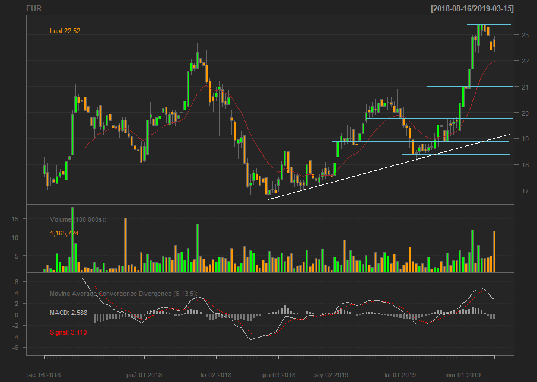
Task: Click the MACD axis label 6
Action: [x=16, y=282]
